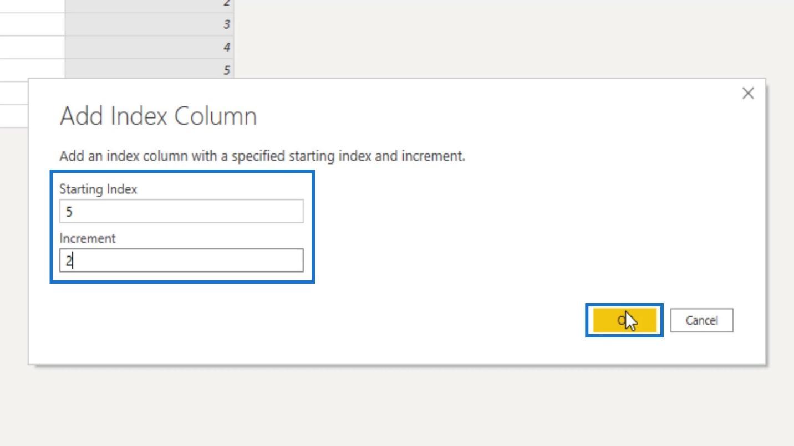Screen dimensions: 794x446
Task: Confirm with the yellow OK button
Action: (625, 320)
